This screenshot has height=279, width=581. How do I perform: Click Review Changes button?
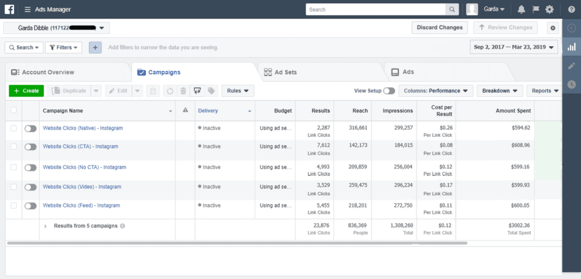pos(506,27)
